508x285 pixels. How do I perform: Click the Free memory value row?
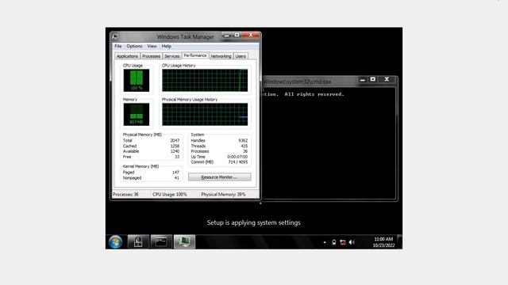tap(151, 157)
